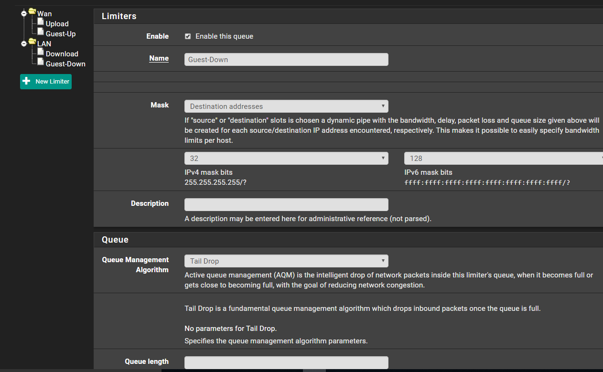This screenshot has height=372, width=603.
Task: Open the Mask dropdown
Action: 286,106
